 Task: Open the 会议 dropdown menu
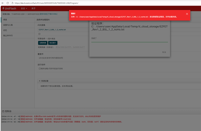(x=24, y=9)
